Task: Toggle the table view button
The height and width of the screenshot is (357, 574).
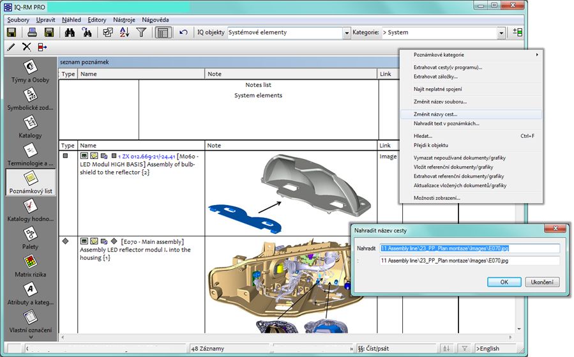Action: 163,33
